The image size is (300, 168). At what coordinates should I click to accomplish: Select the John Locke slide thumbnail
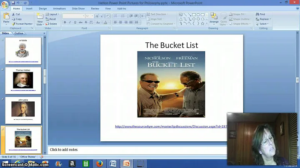23,110
